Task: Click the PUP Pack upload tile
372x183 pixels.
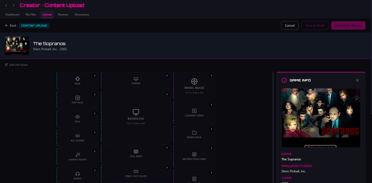Action: pyautogui.click(x=77, y=100)
